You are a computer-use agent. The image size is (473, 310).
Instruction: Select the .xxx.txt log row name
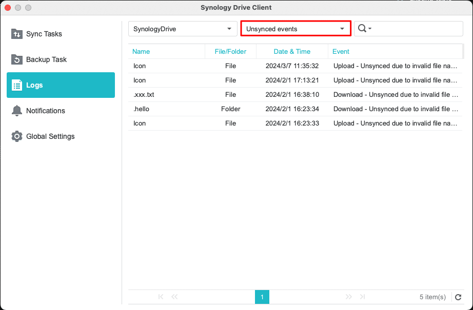coord(144,95)
